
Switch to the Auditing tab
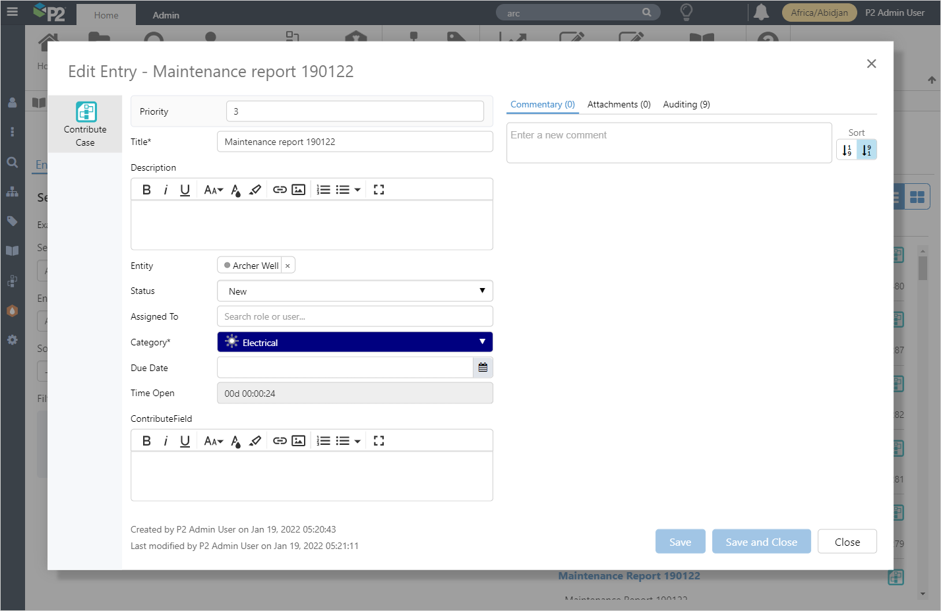pos(686,104)
